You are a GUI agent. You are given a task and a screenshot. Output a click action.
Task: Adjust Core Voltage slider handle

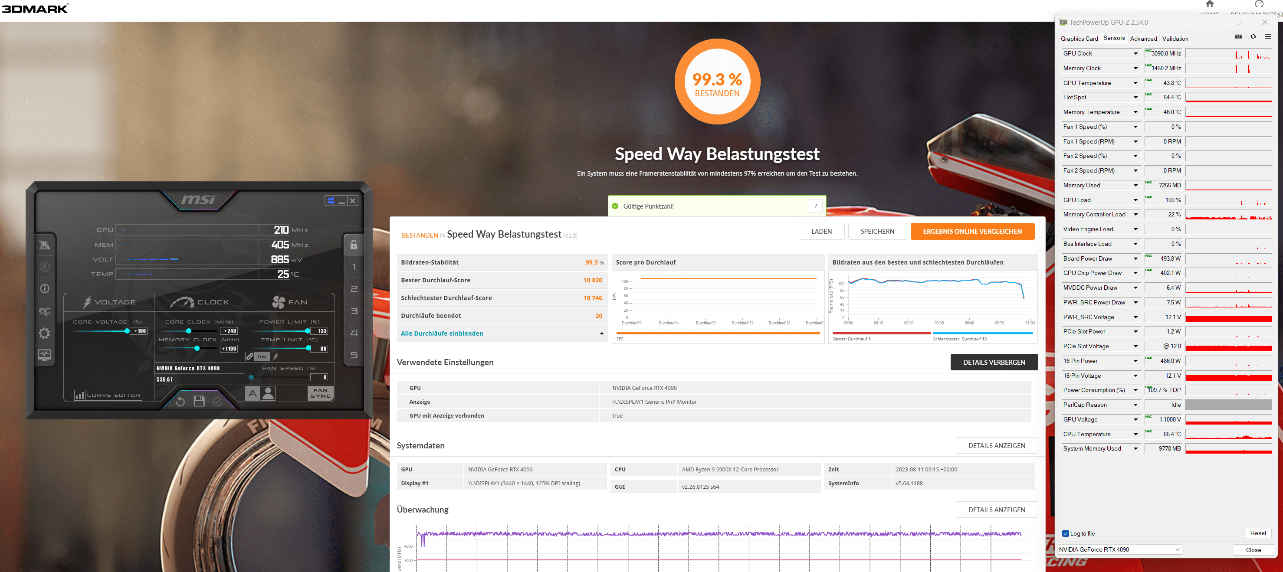coord(127,330)
